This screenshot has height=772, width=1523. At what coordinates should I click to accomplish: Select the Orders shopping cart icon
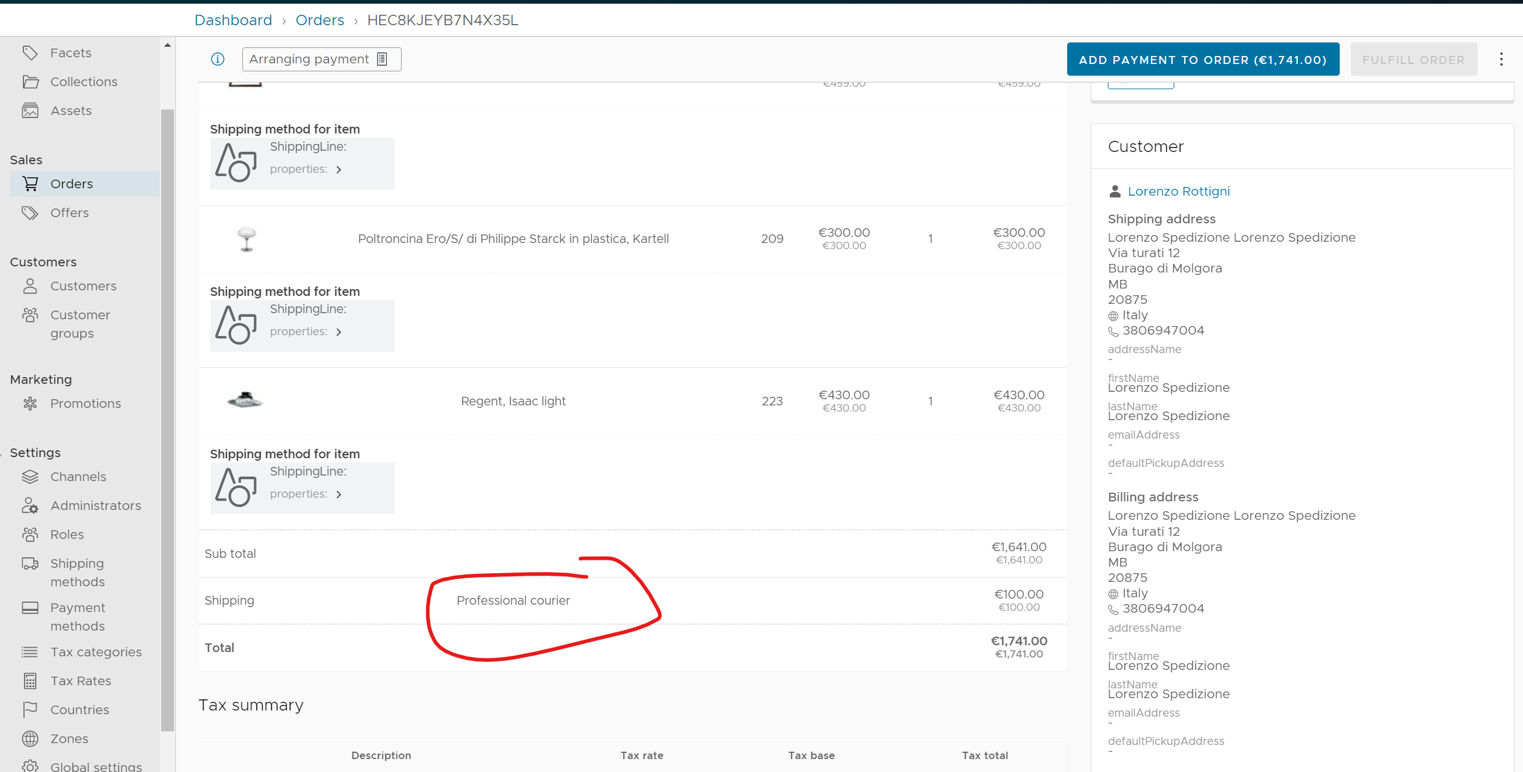pos(30,183)
